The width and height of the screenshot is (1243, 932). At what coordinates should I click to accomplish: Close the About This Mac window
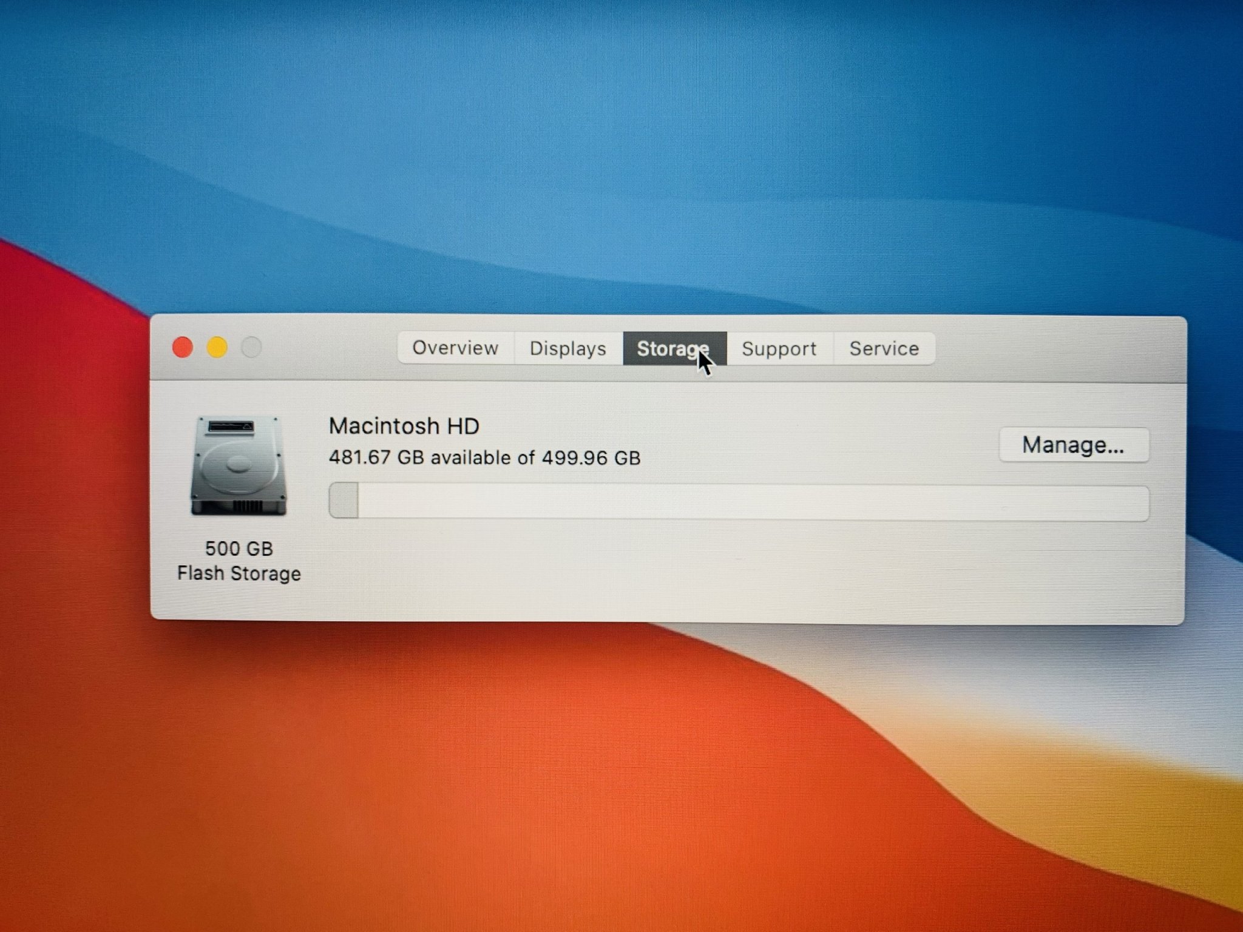[183, 348]
